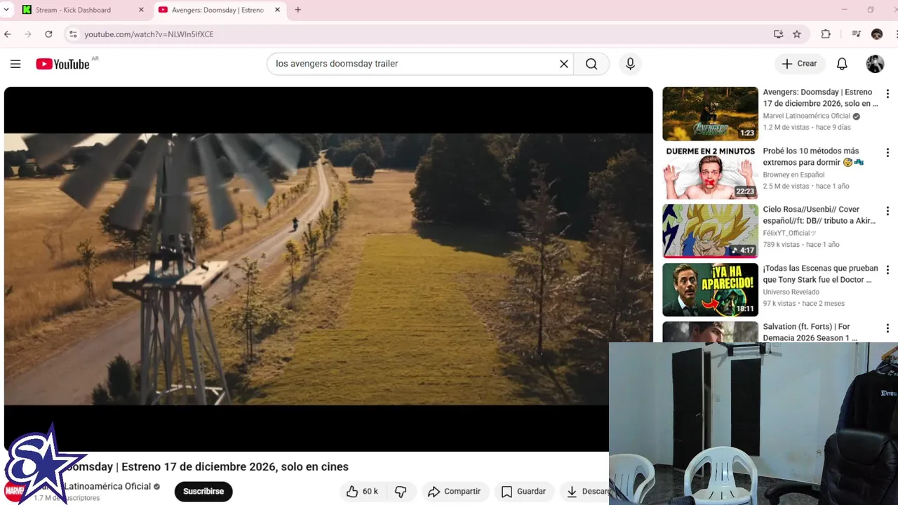Go forward in the browser
Screen dimensions: 898x505
coord(28,34)
